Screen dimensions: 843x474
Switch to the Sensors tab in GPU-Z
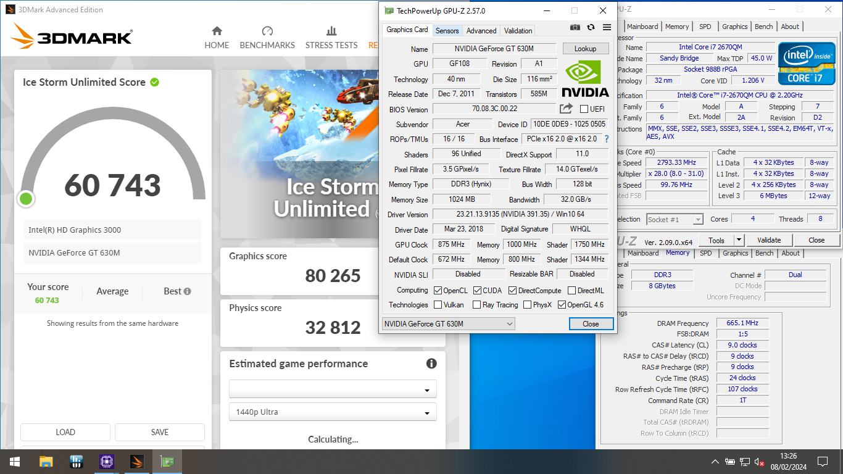pyautogui.click(x=447, y=30)
